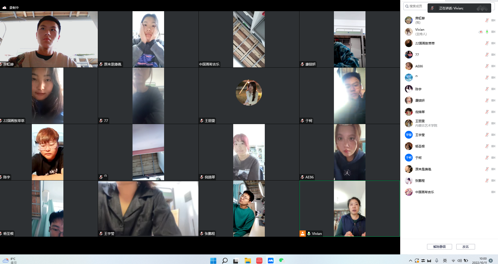Click Vivian's green microphone icon in member list
Image resolution: width=498 pixels, height=264 pixels.
(x=487, y=32)
